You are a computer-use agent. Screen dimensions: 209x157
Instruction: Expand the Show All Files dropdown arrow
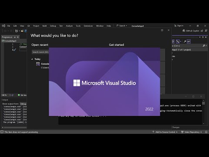coord(181,41)
